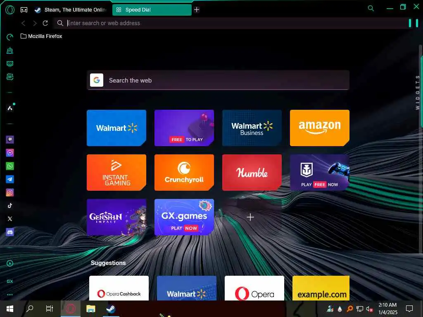The height and width of the screenshot is (317, 423).
Task: Open X (Twitter) in the sidebar
Action: pyautogui.click(x=10, y=219)
